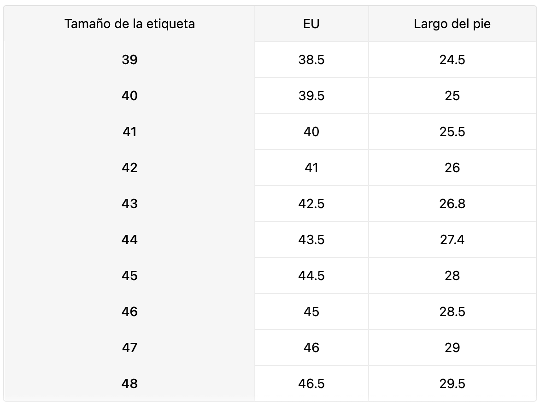Select label size 39 cell
Screen dimensions: 540x407
pyautogui.click(x=129, y=60)
